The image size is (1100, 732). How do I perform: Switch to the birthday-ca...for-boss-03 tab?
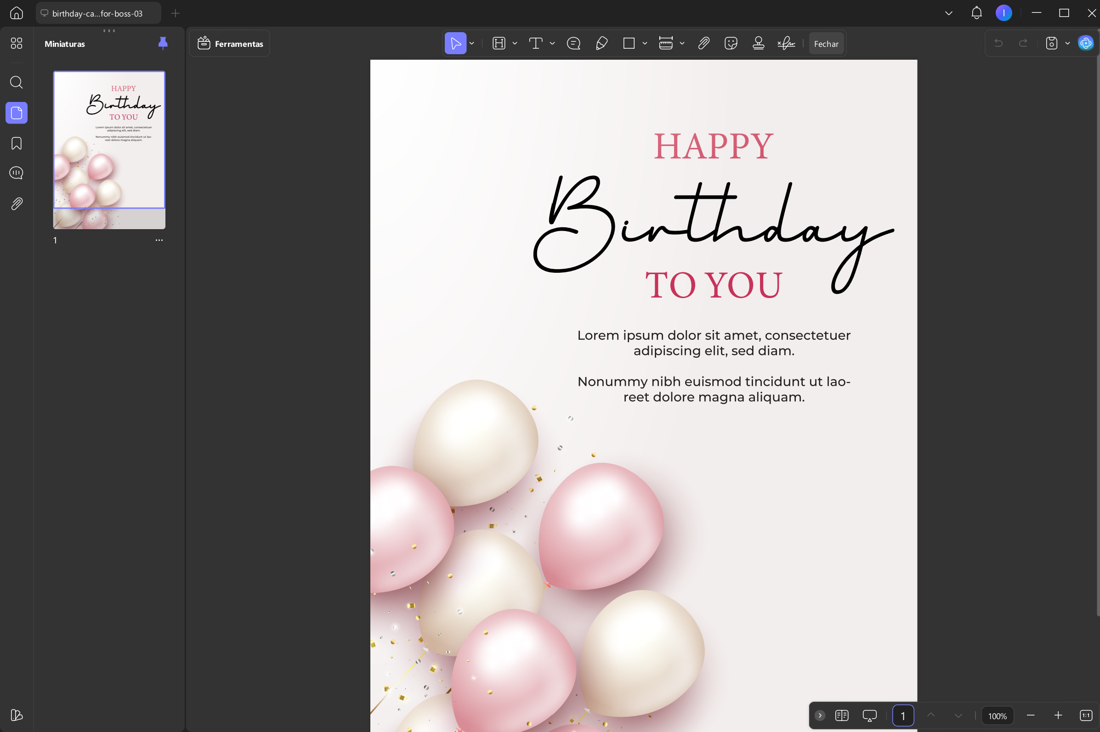[98, 13]
